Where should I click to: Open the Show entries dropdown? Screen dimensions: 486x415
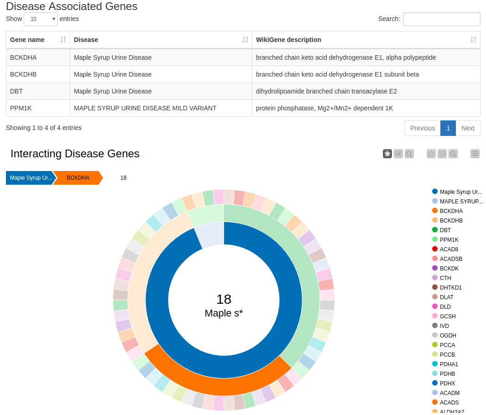41,19
